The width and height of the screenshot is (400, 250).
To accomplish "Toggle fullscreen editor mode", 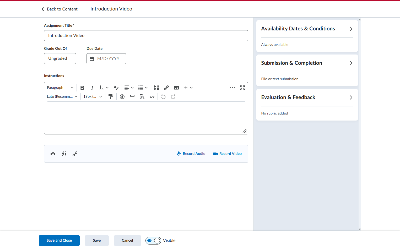I will click(x=242, y=88).
